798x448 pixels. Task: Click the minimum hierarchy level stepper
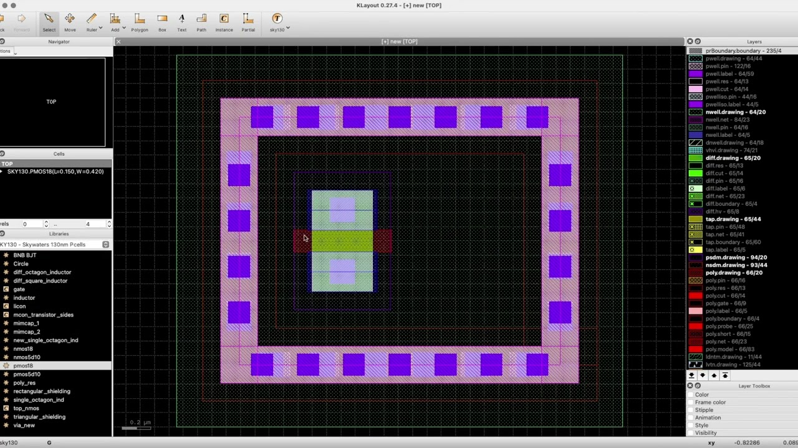pos(46,224)
